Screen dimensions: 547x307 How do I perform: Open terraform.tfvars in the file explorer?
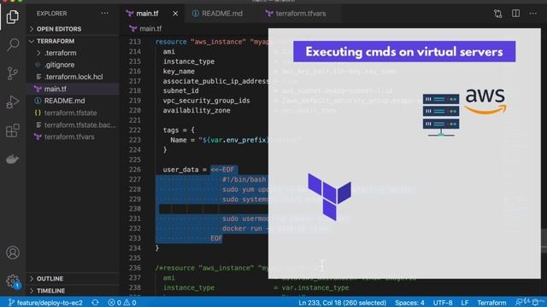tap(74, 136)
